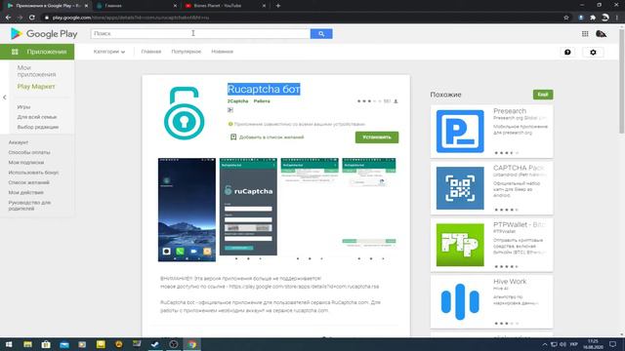625x351 pixels.
Task: Open the Chrome extensions puzzle icon
Action: [x=593, y=18]
